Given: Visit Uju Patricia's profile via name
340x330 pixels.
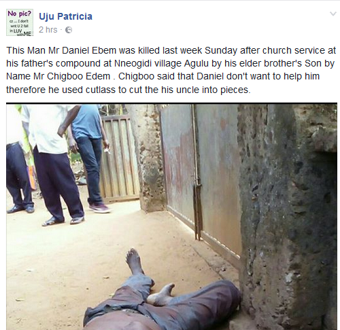Looking at the screenshot, I should click(65, 16).
